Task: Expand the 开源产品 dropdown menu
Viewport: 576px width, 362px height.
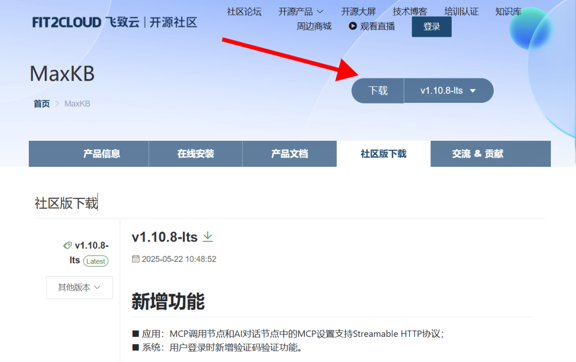Action: (x=300, y=12)
